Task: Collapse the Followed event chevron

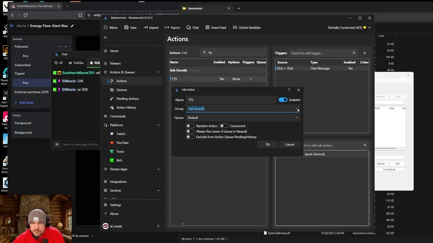Action: pos(66,47)
